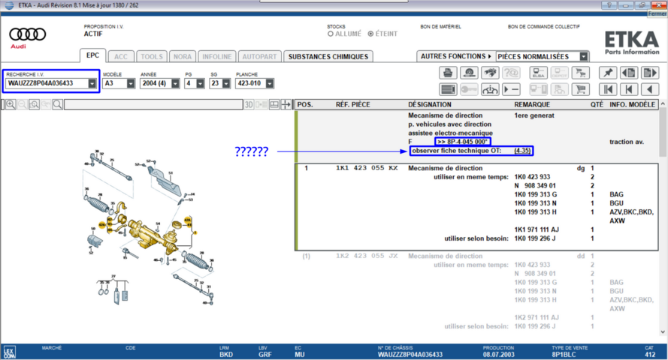Toggle the split layout view icon
668x360 pixels.
pos(274,104)
